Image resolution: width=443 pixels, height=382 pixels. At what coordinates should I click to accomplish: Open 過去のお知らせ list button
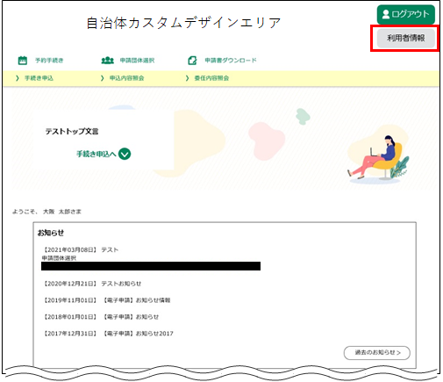(377, 352)
